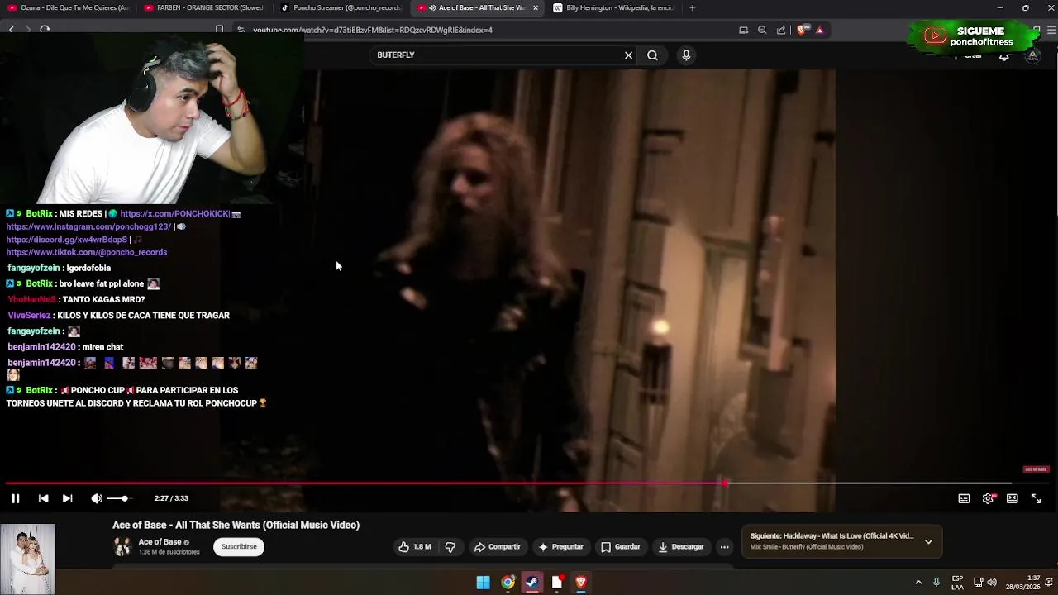This screenshot has width=1058, height=595.
Task: Open Steam from the taskbar
Action: point(531,583)
